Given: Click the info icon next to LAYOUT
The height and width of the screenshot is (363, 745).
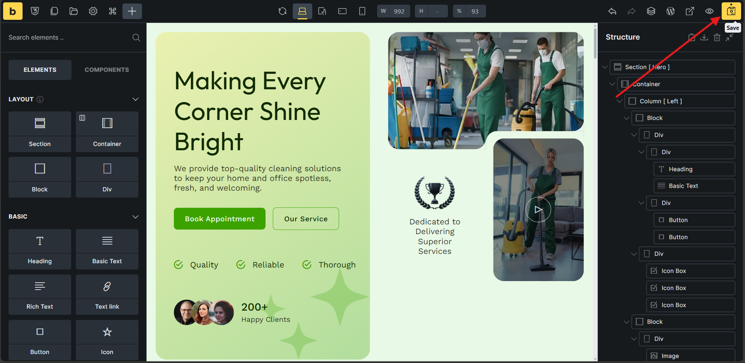Looking at the screenshot, I should 40,99.
